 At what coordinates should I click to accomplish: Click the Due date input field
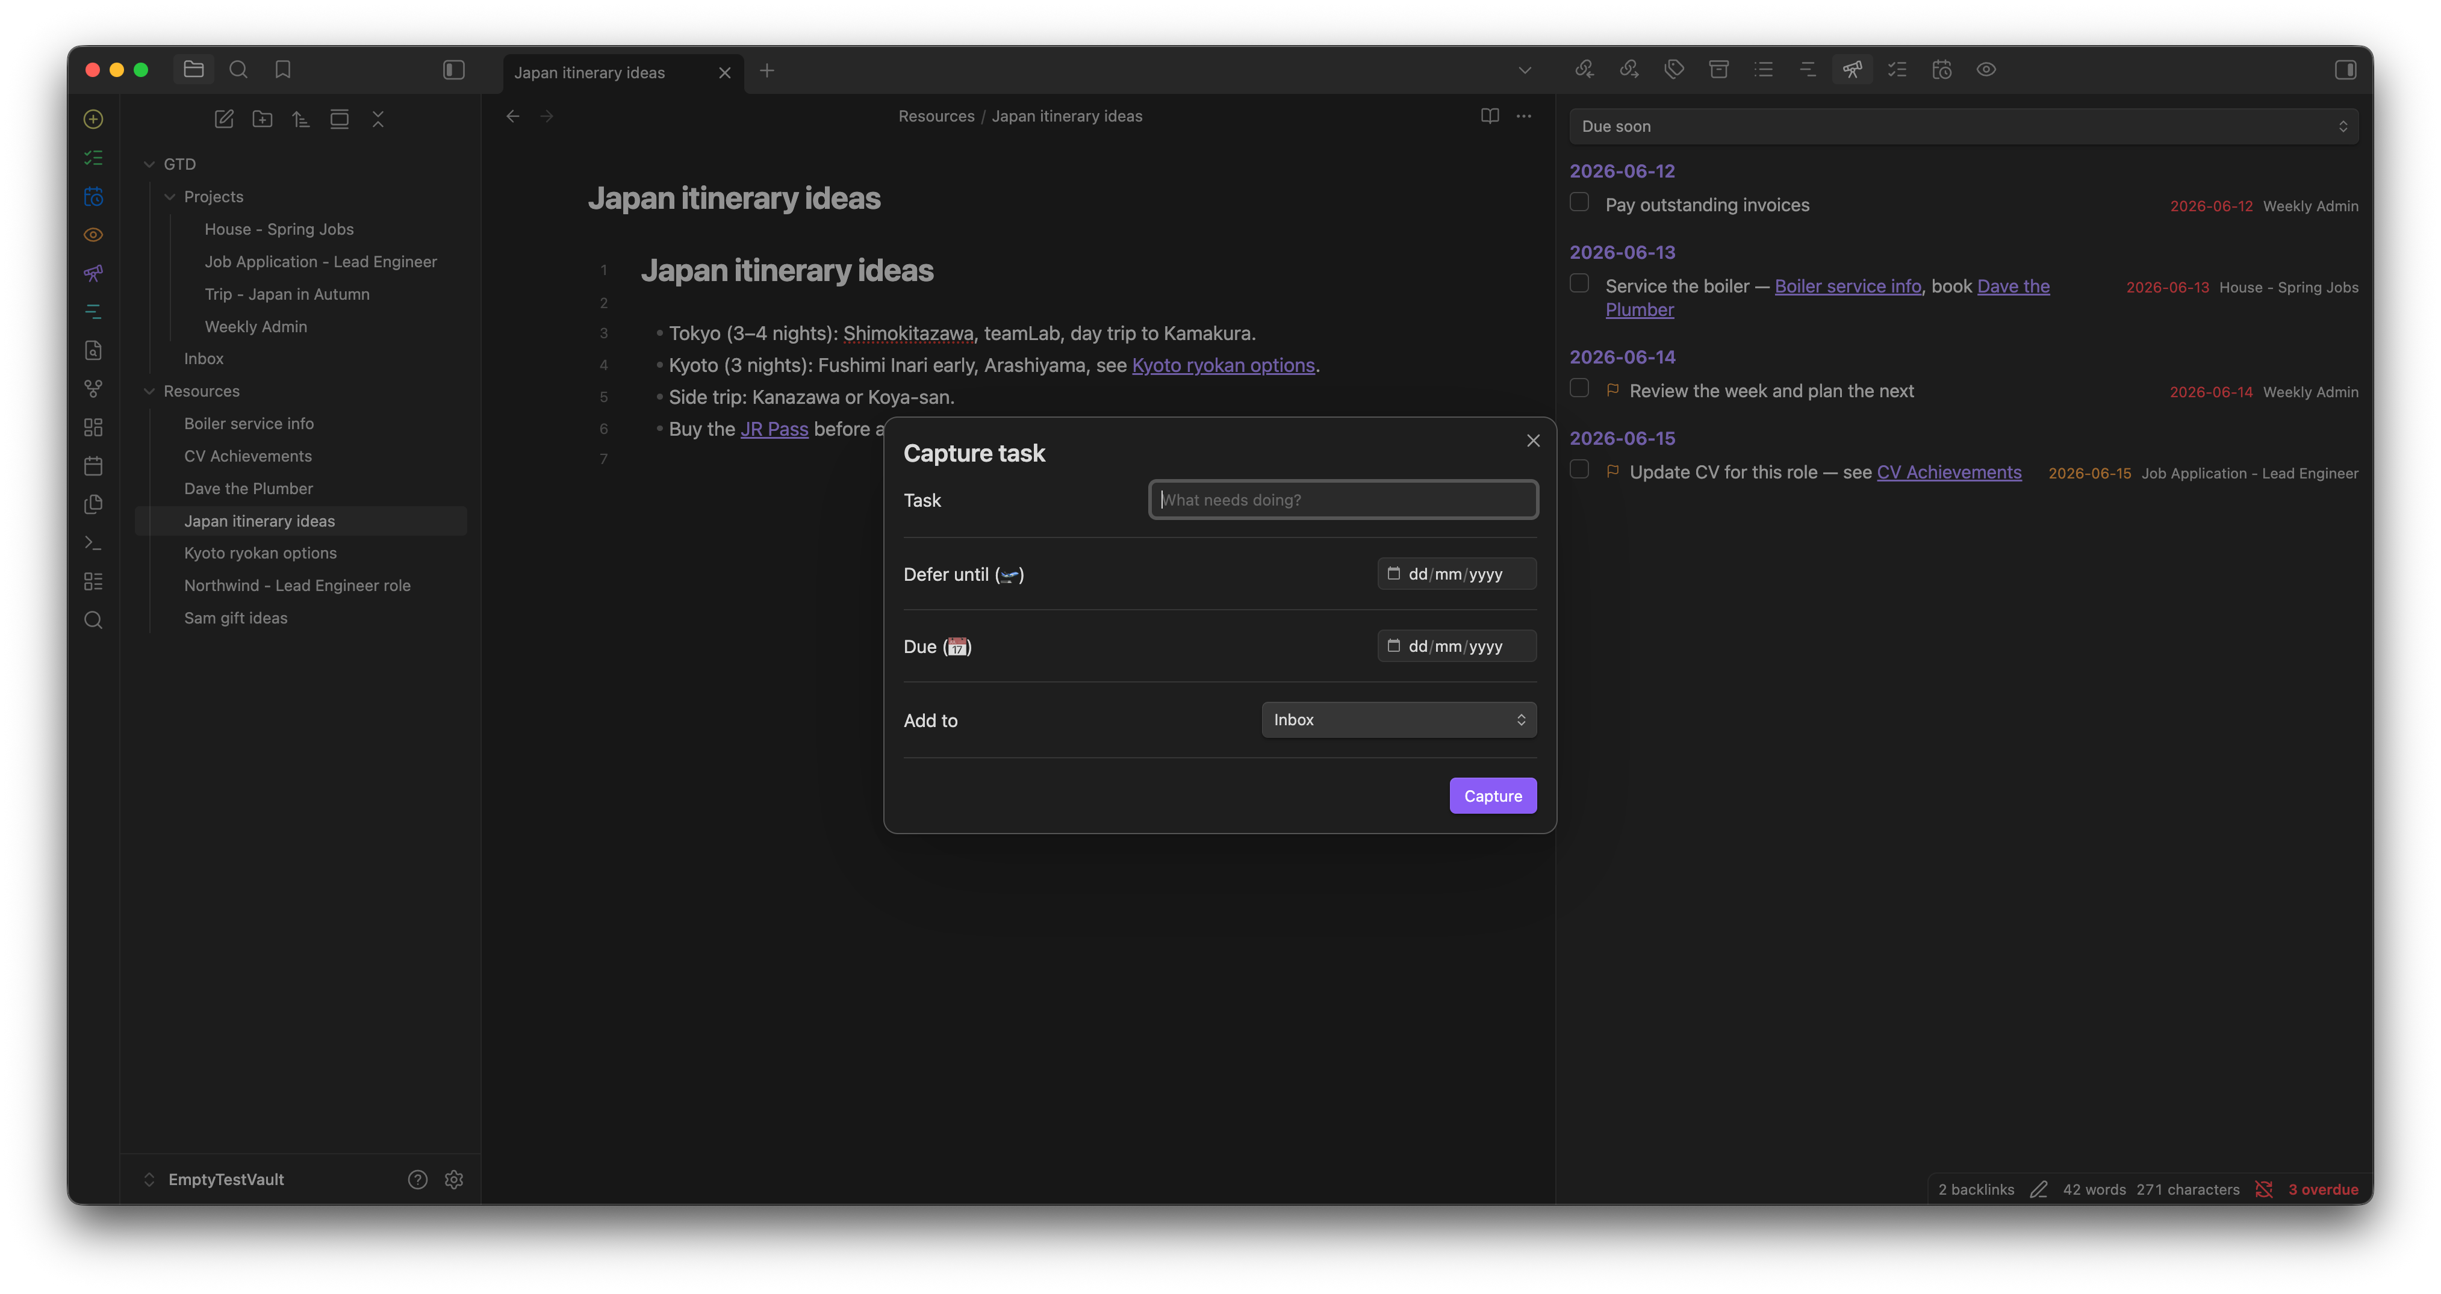point(1457,646)
